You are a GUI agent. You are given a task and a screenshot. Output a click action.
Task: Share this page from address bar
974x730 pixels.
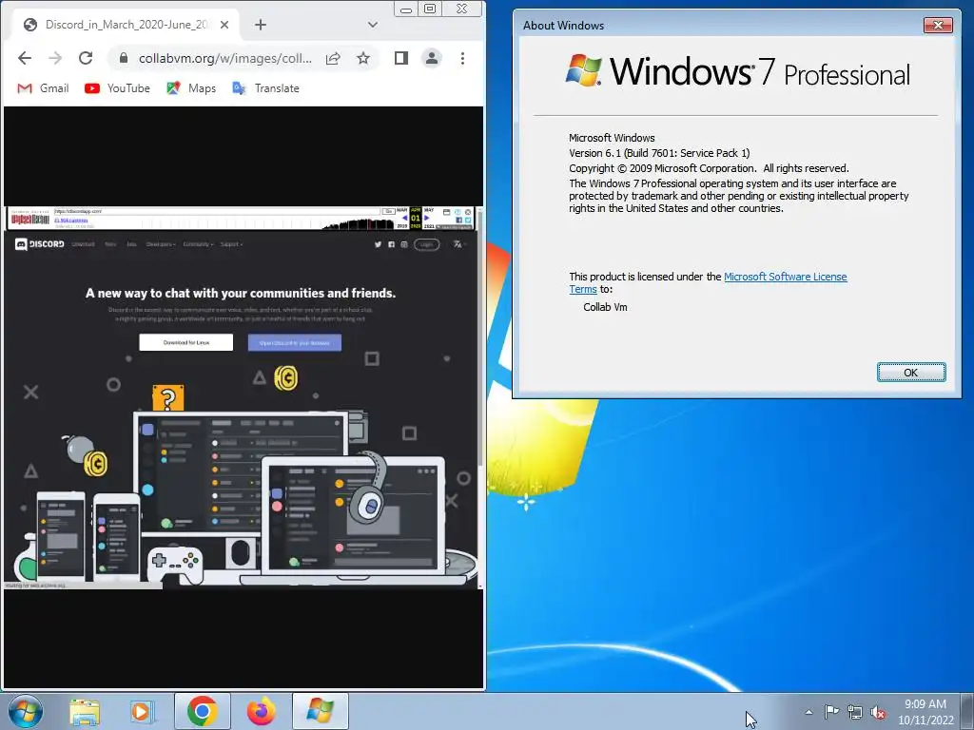[333, 58]
